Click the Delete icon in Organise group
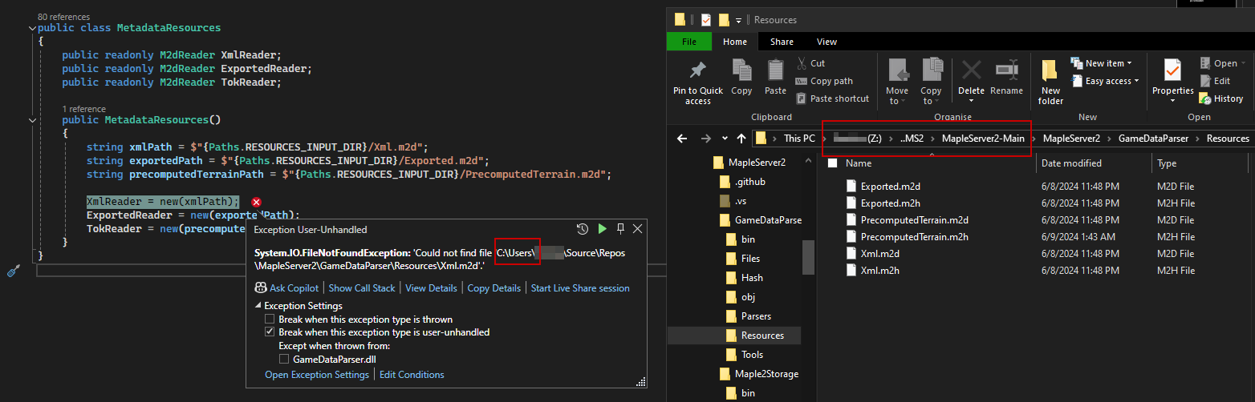The height and width of the screenshot is (402, 1255). tap(971, 70)
